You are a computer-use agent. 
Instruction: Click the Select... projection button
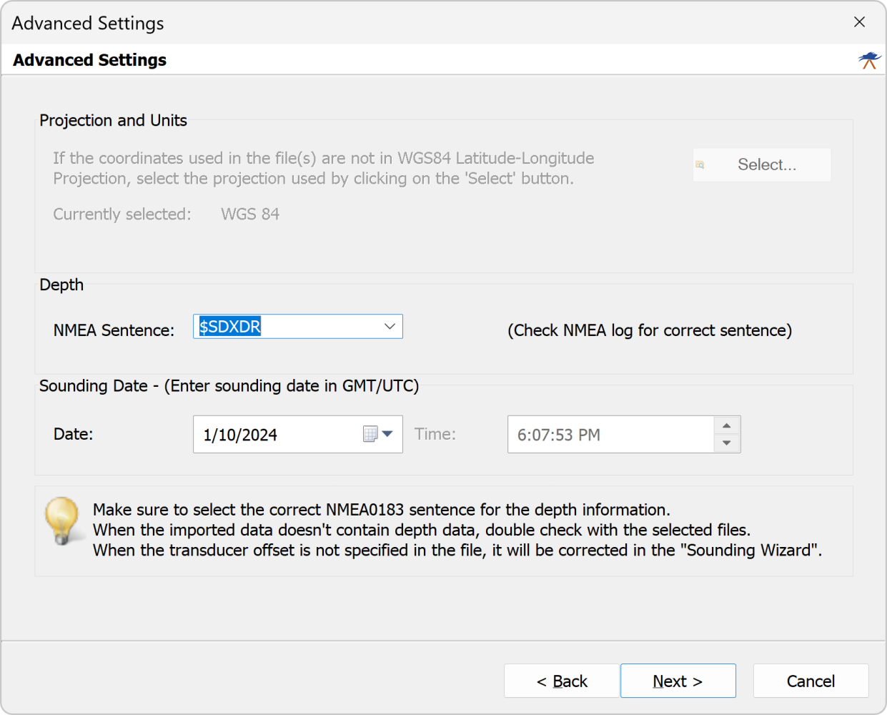point(762,164)
